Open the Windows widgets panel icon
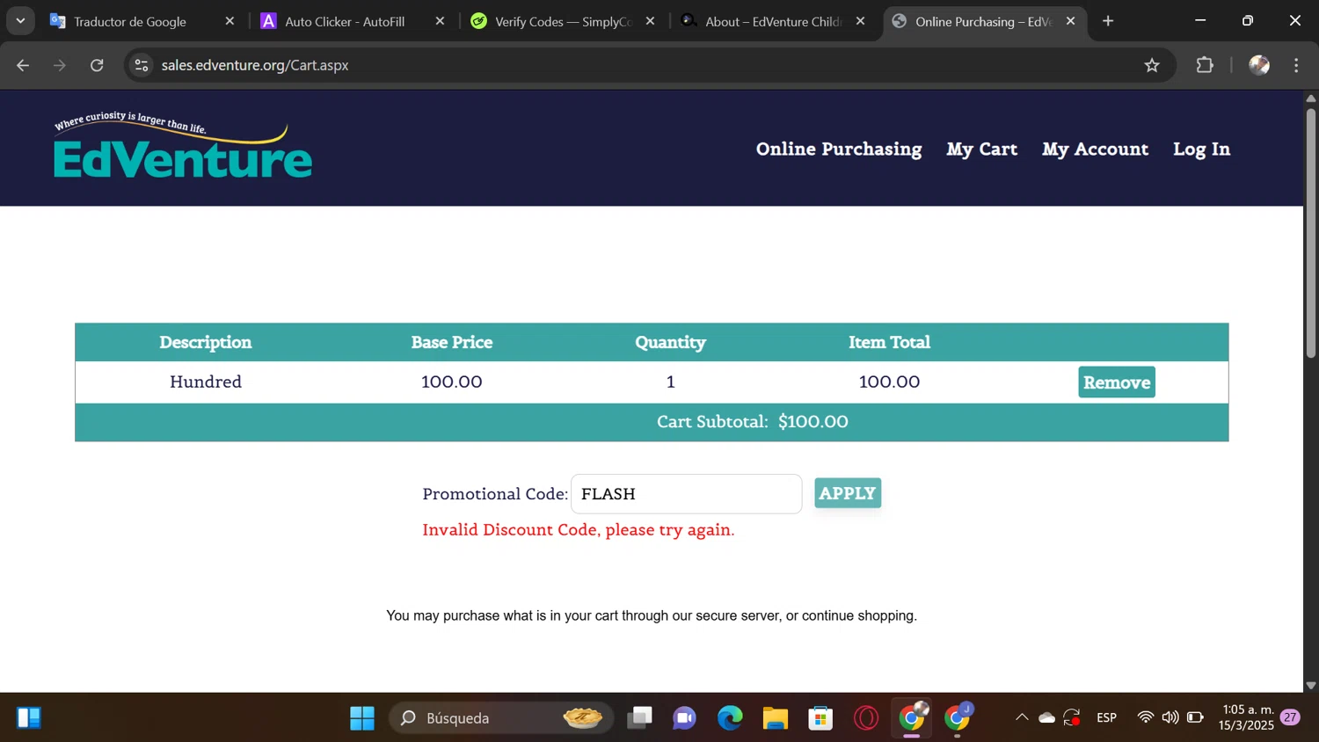 28,718
